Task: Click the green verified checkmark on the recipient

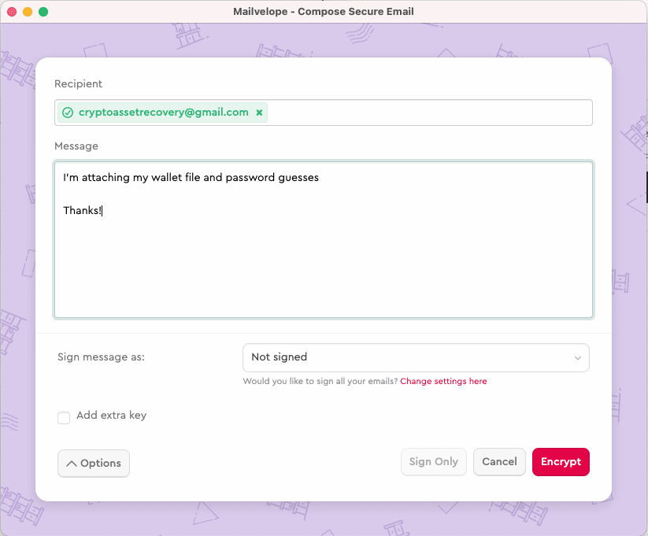Action: coord(68,113)
